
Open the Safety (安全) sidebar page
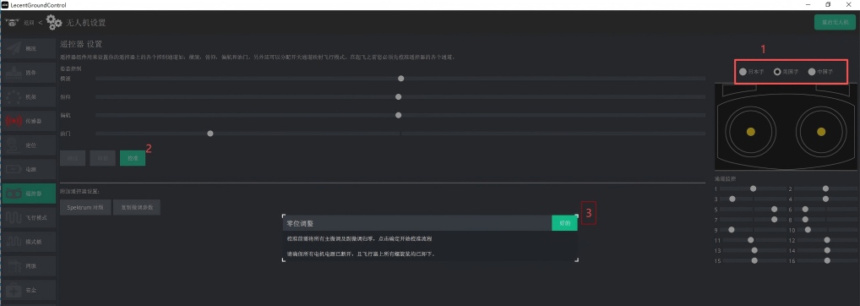point(29,290)
